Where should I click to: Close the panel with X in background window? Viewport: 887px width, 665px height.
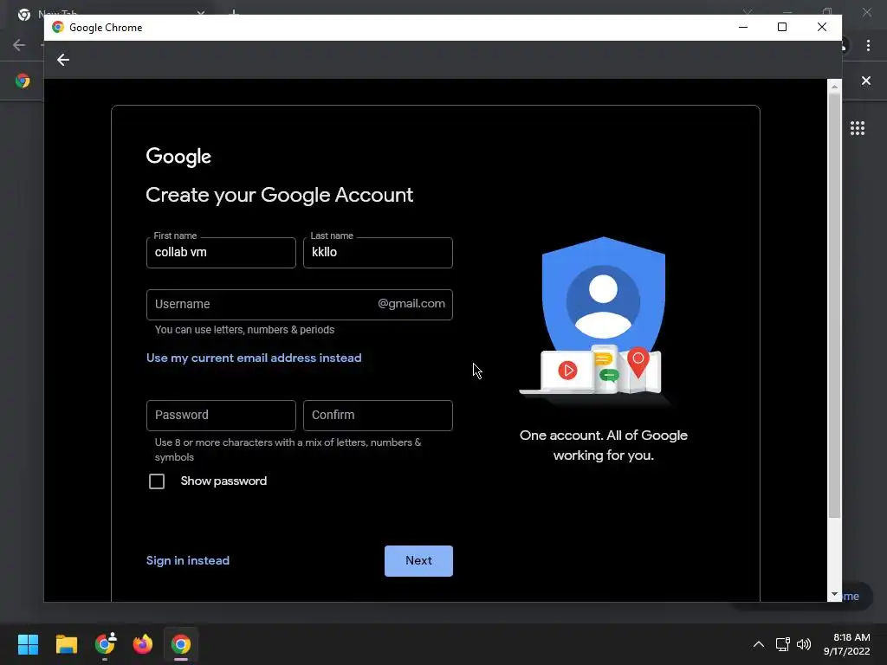865,81
